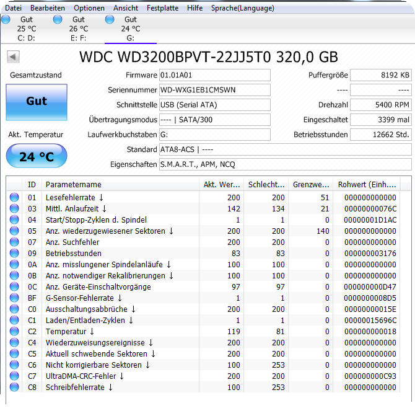Click the Firmware value field
Screen dimensions: 415x408
[x=214, y=75]
